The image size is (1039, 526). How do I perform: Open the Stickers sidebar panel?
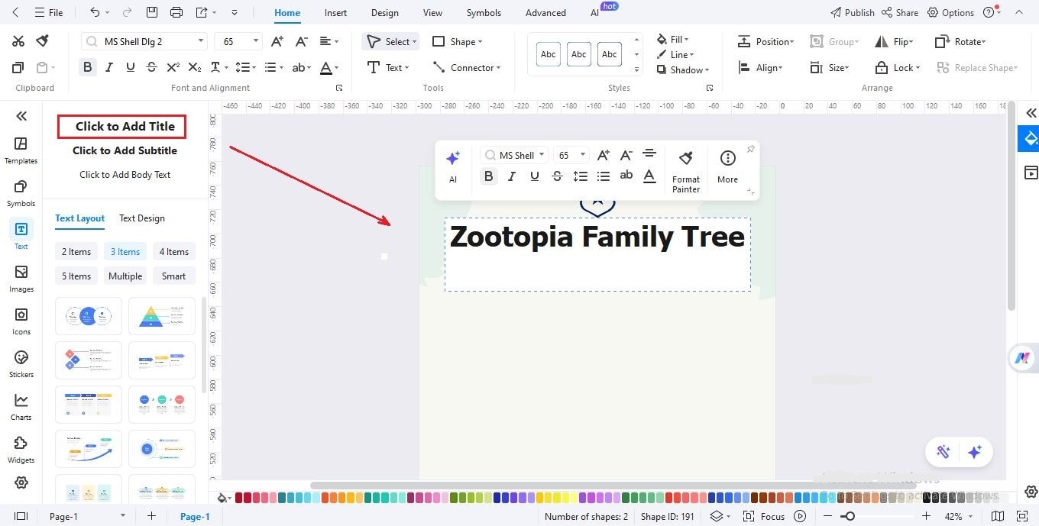[21, 364]
